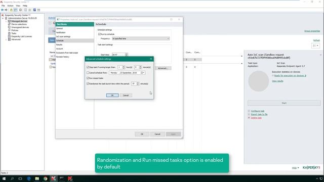The image size is (324, 182).
Task: Enable Stop task if running longer than
Action: point(88,67)
